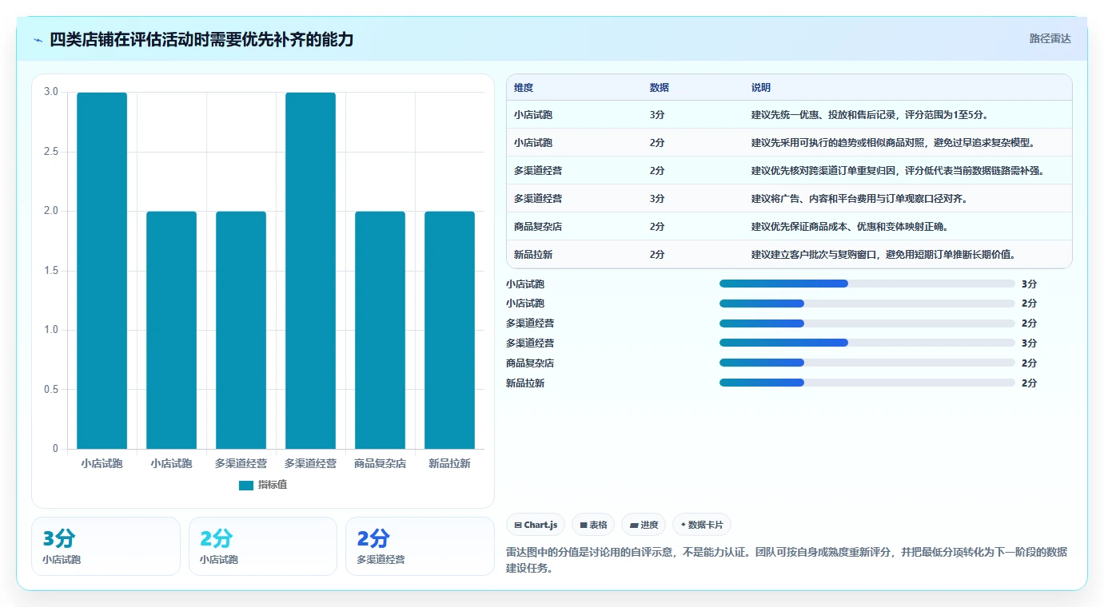1104x607 pixels.
Task: Click the 商品复杂店 table row name cell
Action: pos(538,227)
